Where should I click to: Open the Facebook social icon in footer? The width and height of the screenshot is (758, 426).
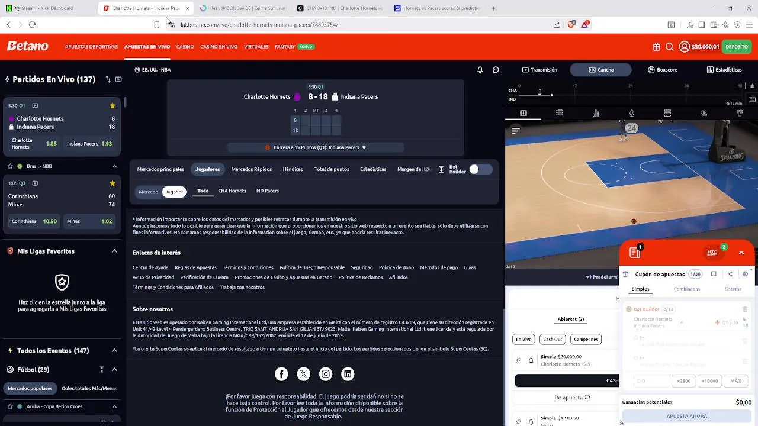[x=281, y=374]
